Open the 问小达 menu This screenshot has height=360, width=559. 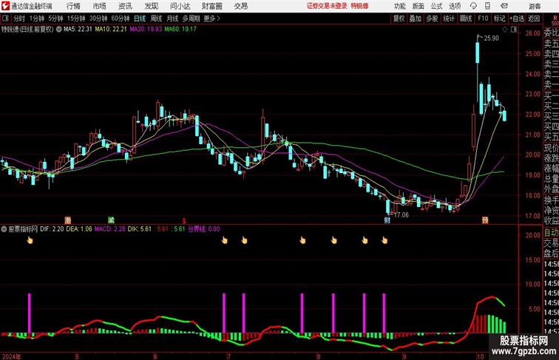180,6
